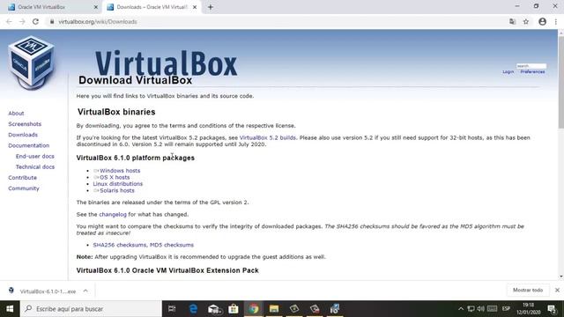The width and height of the screenshot is (564, 317).
Task: Open Microsoft Store from the taskbar
Action: (x=234, y=309)
